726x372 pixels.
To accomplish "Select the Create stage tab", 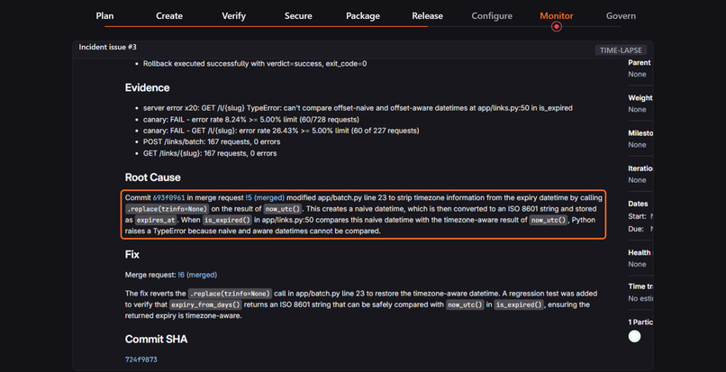I will (x=169, y=15).
